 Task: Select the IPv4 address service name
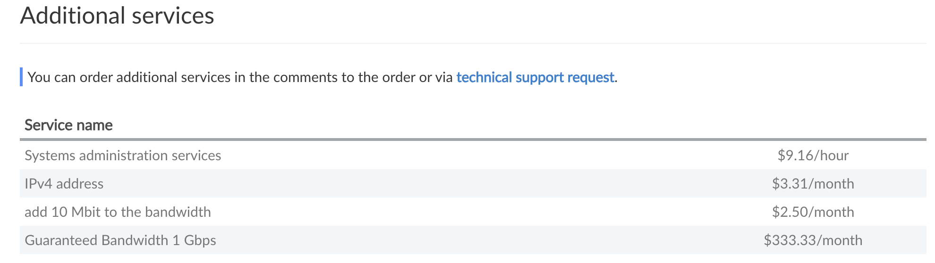pyautogui.click(x=64, y=184)
